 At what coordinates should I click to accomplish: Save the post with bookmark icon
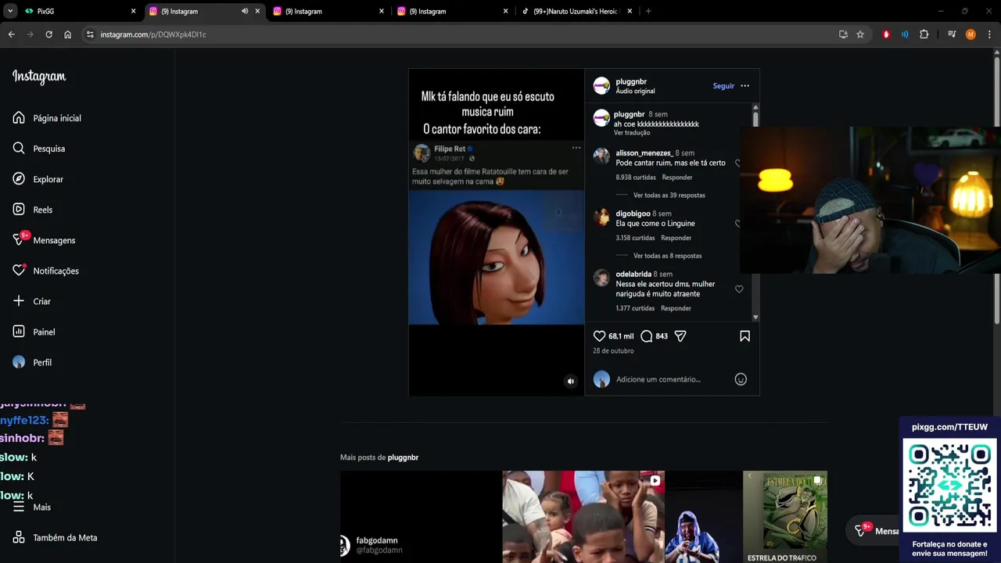(744, 336)
